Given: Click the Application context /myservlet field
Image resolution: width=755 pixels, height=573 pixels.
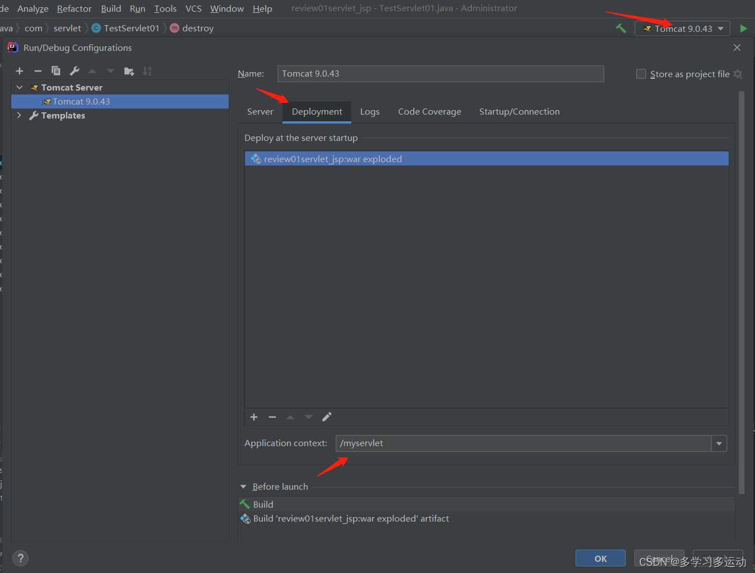Looking at the screenshot, I should click(523, 443).
